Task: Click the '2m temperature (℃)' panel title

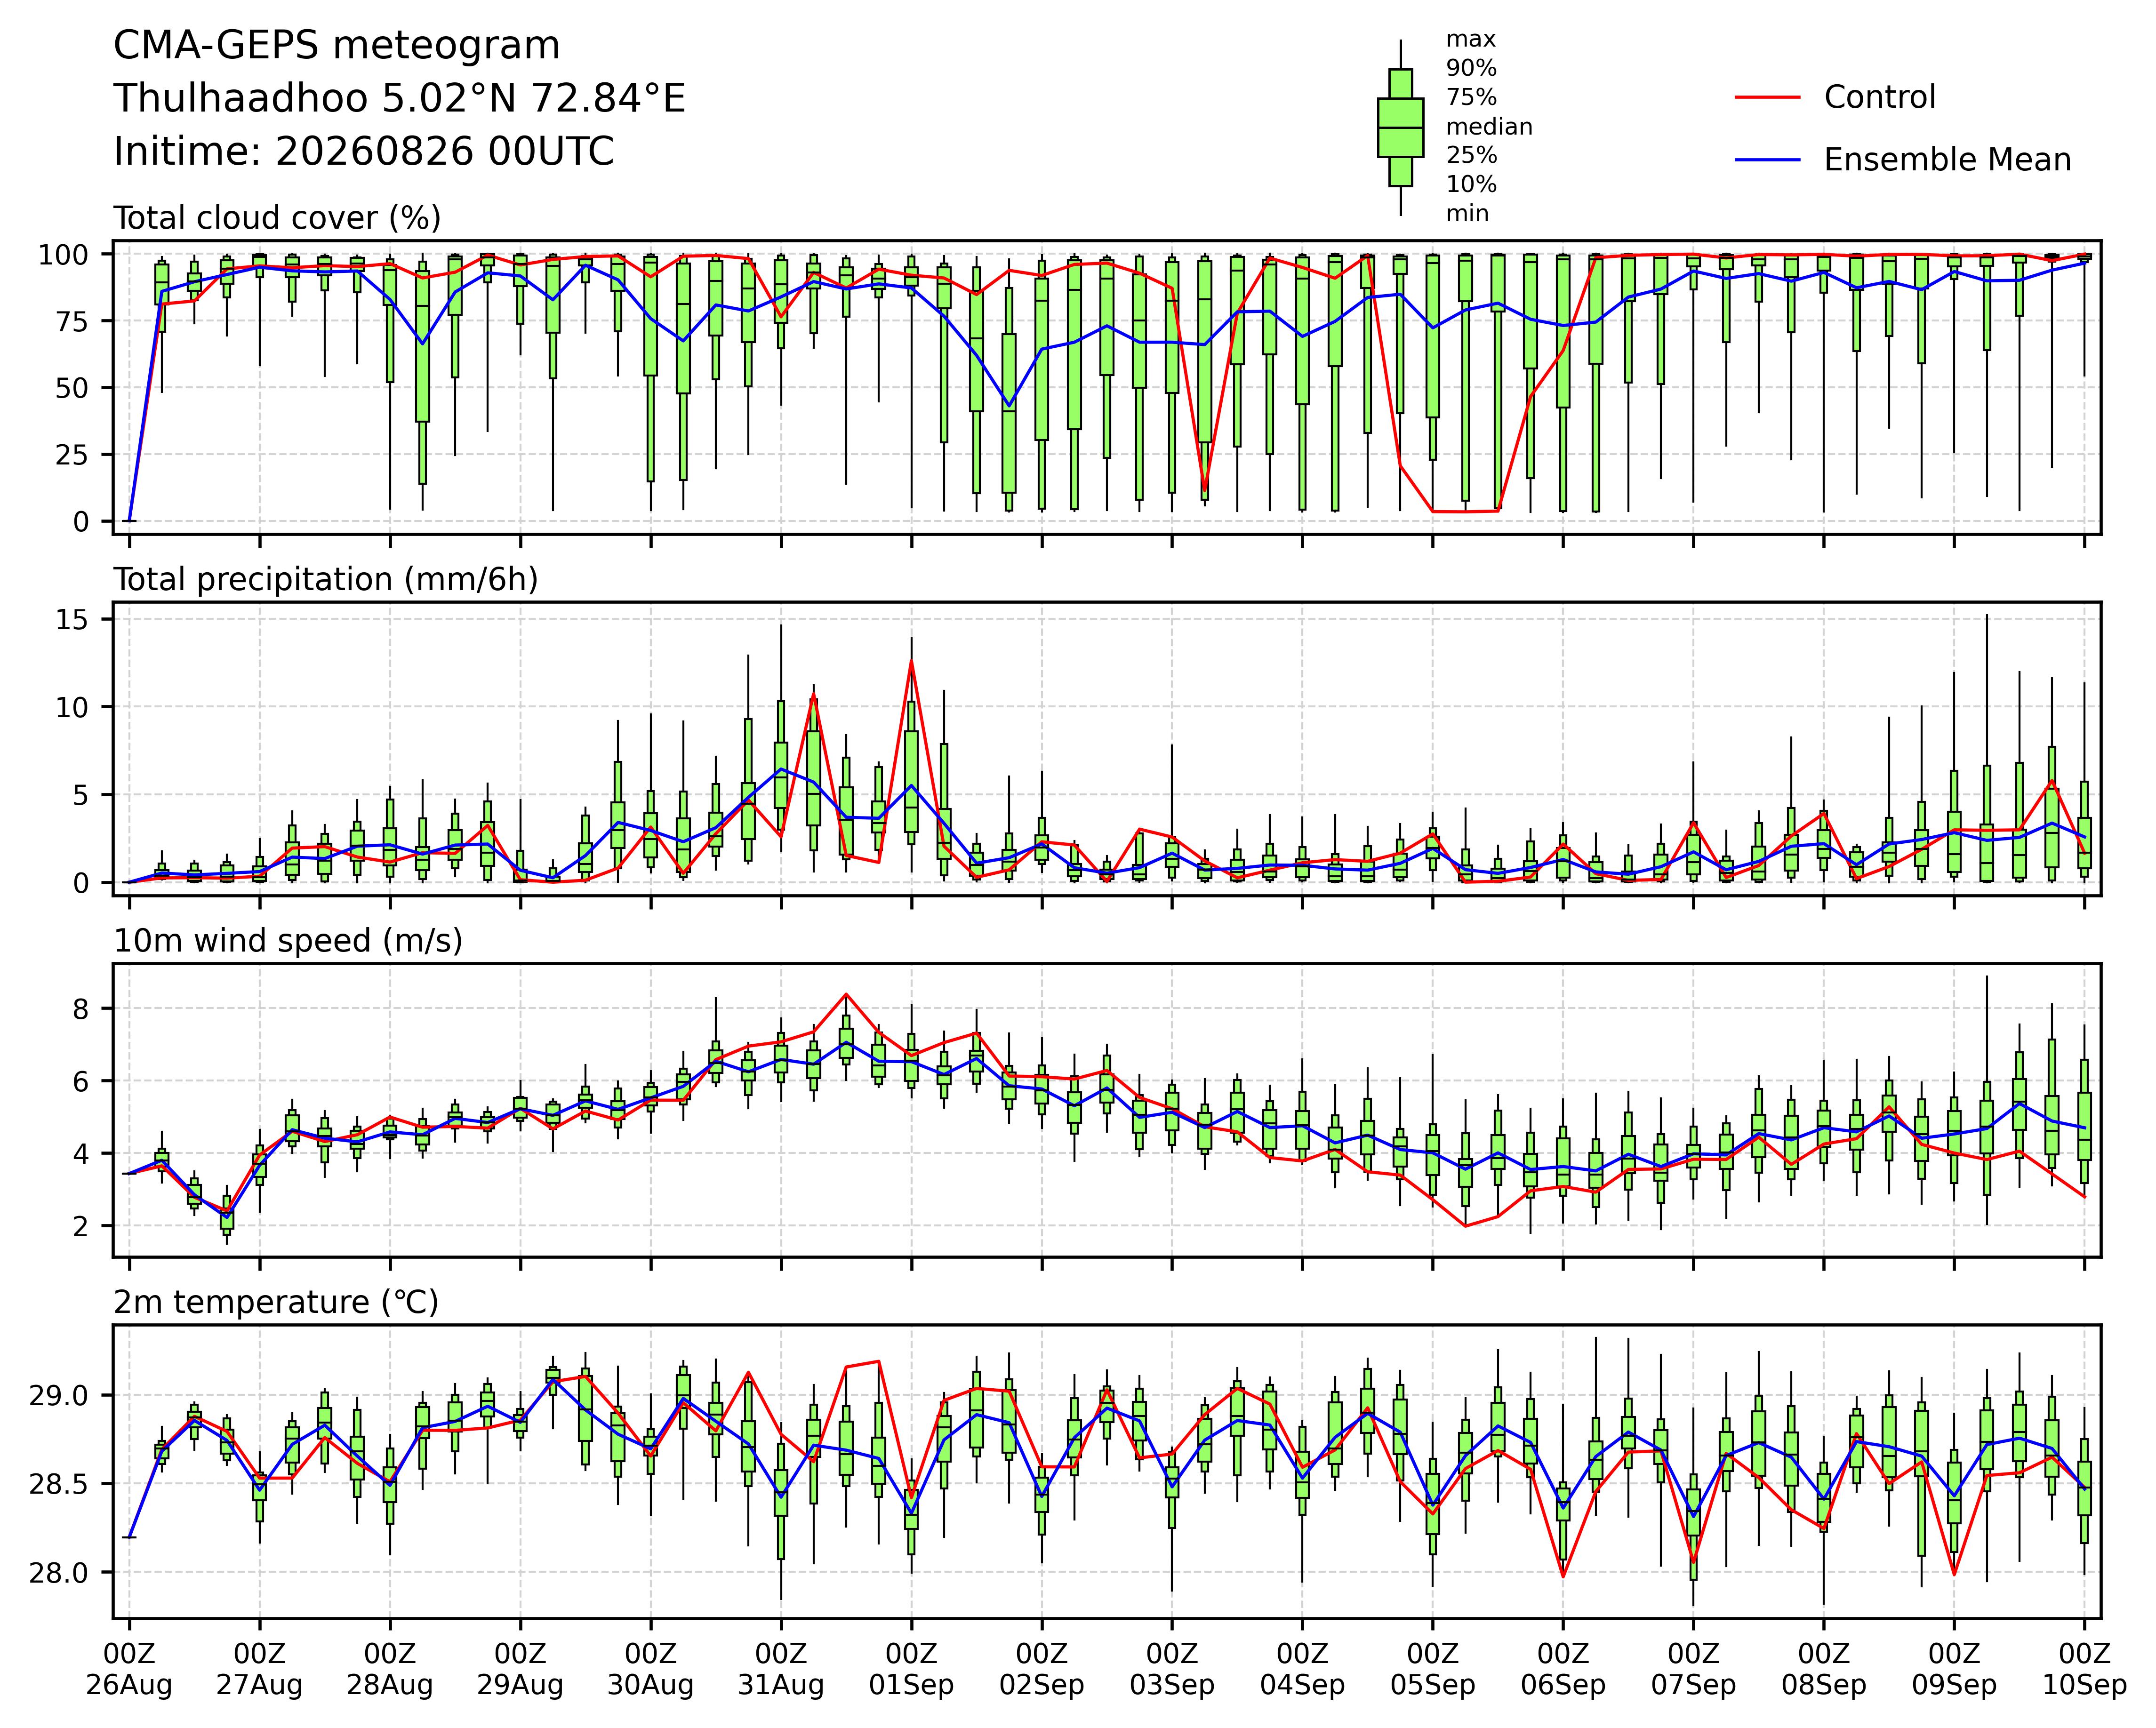Action: pyautogui.click(x=276, y=1303)
